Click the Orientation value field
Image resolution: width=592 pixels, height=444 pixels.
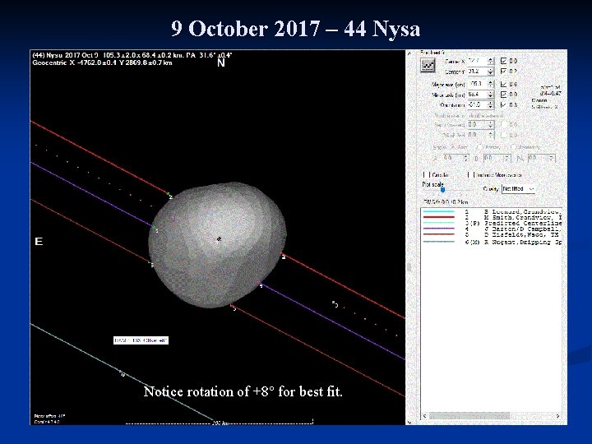point(477,104)
